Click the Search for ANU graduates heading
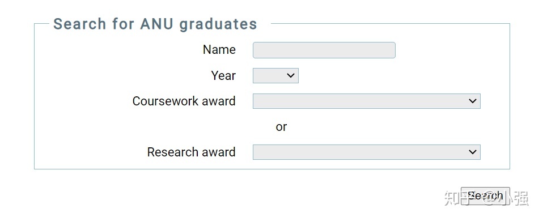 click(x=155, y=24)
